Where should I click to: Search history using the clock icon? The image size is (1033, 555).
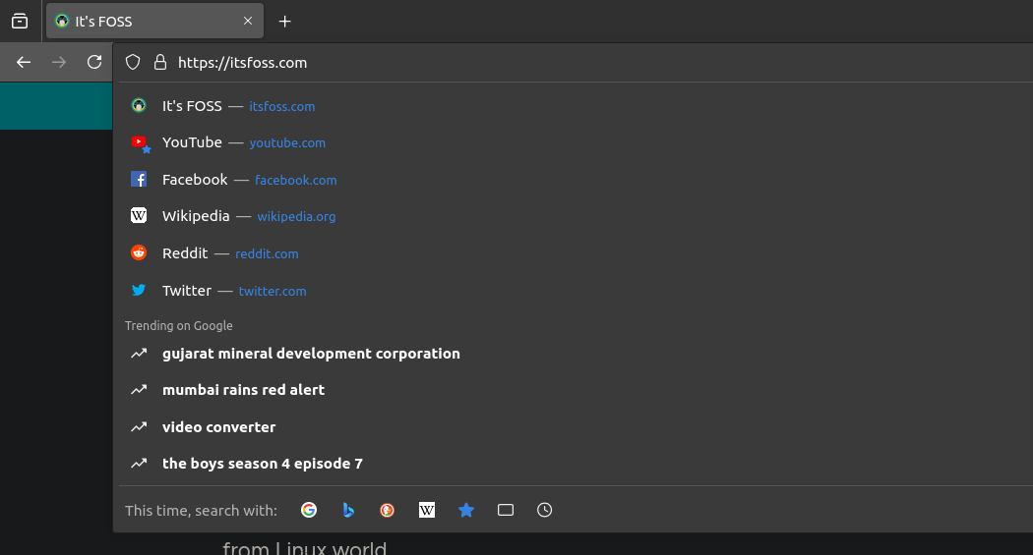pos(545,510)
